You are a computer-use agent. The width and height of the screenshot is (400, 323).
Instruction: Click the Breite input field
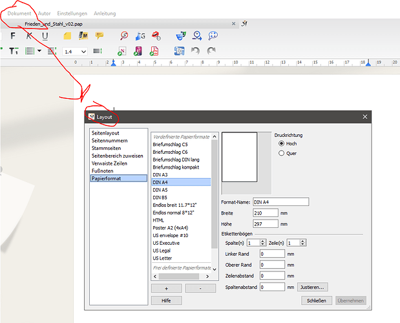(266, 213)
